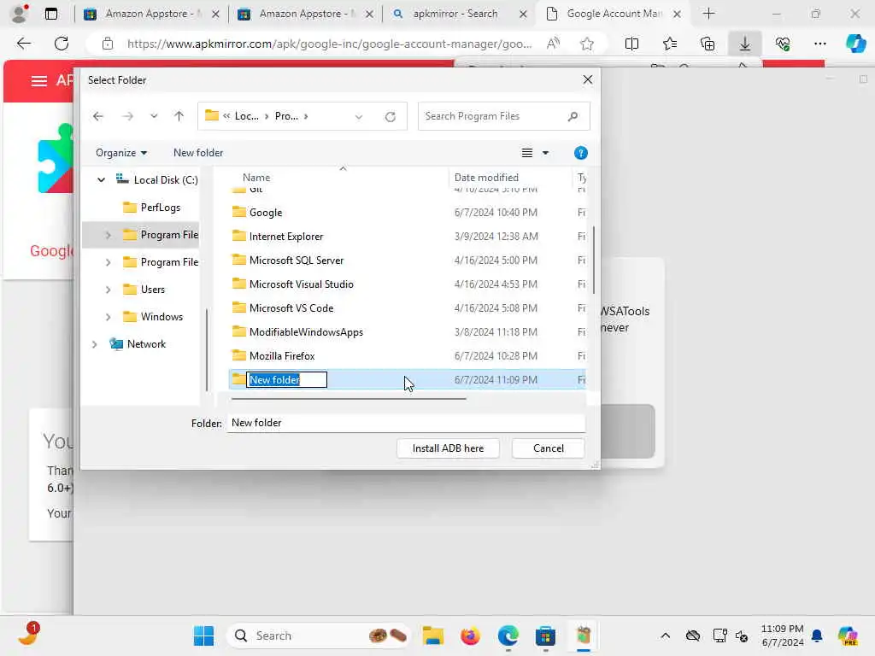Open the Copilot sidebar icon
The image size is (875, 656).
click(x=855, y=44)
